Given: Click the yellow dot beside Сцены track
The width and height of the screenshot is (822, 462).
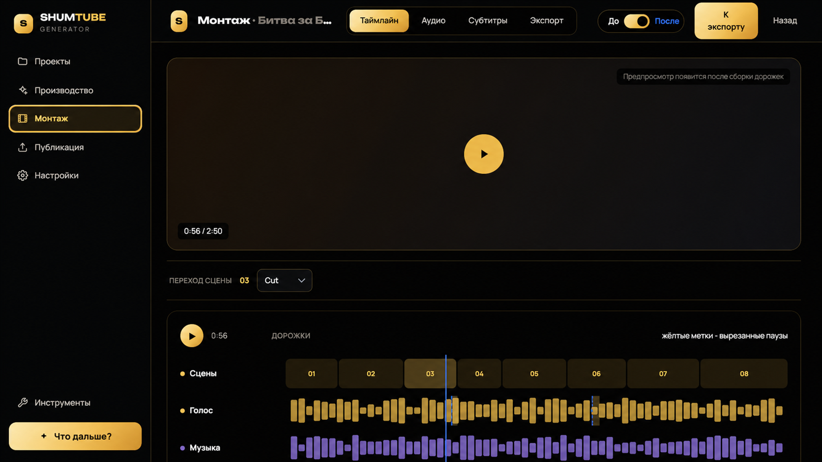Looking at the screenshot, I should [x=182, y=373].
